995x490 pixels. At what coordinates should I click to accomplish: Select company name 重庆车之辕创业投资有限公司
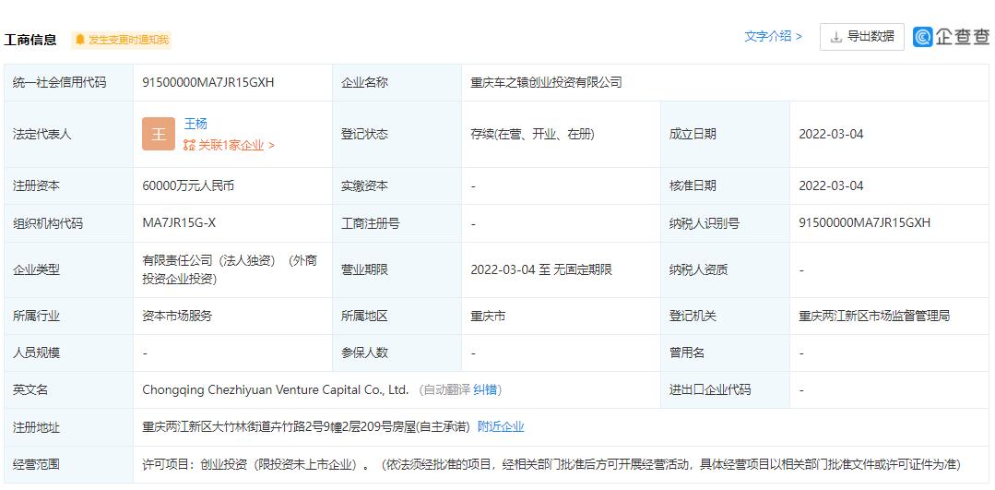pos(546,82)
